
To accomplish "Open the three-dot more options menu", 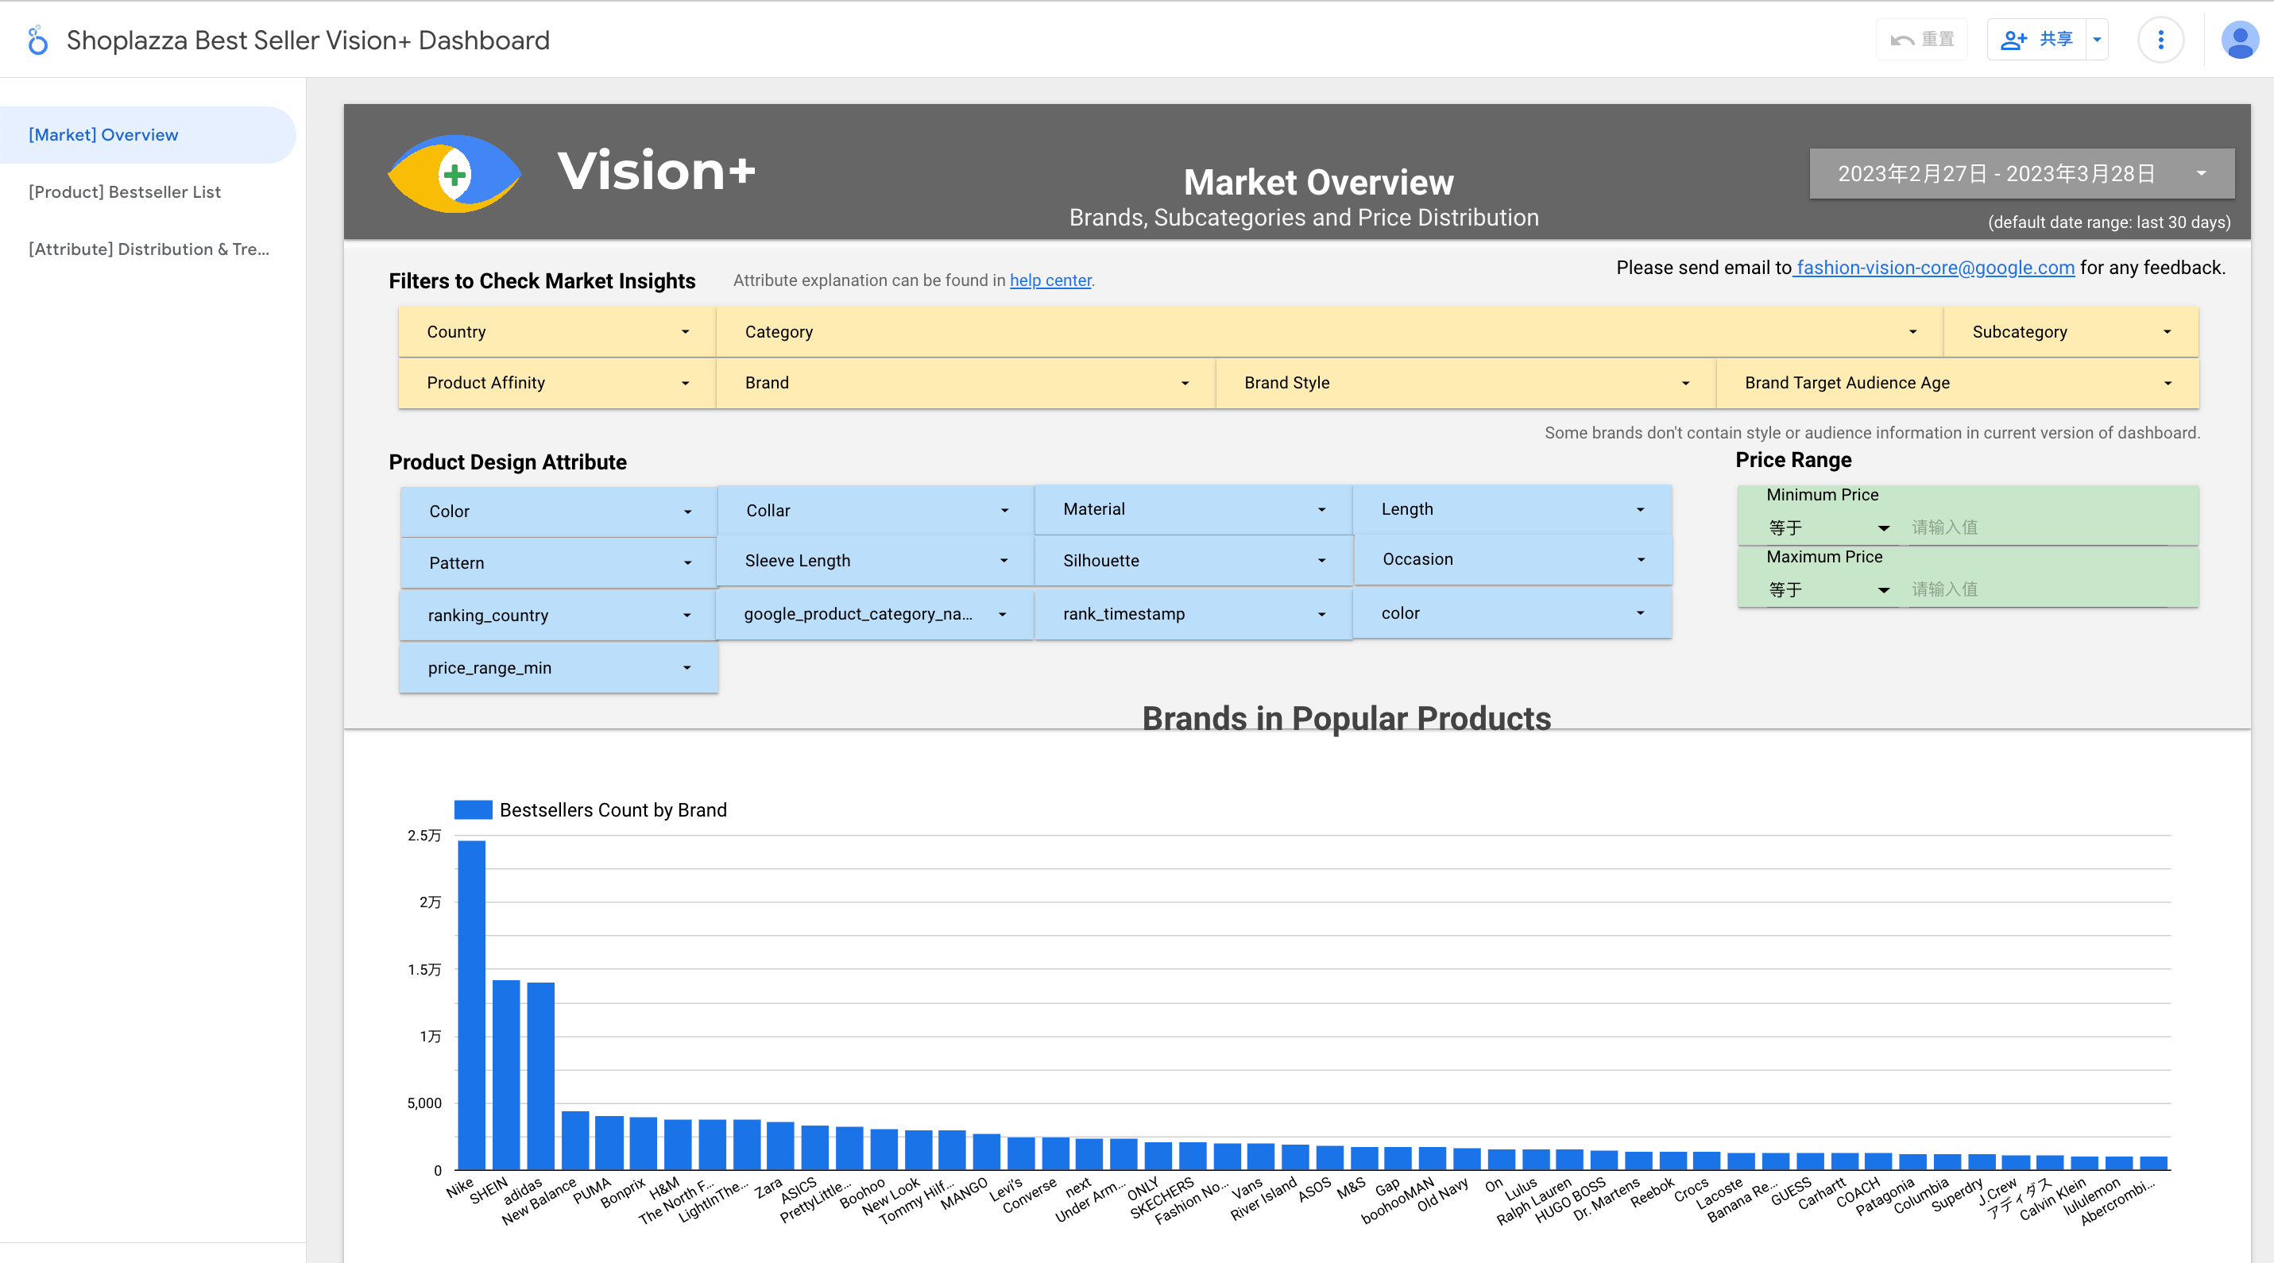I will click(x=2160, y=40).
